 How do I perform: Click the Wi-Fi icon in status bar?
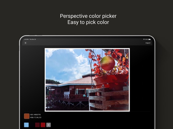coord(144,39)
